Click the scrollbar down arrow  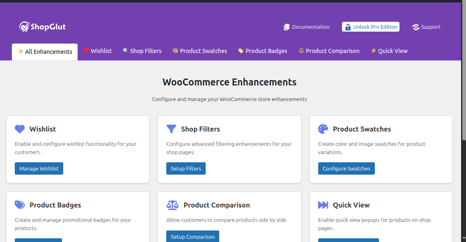pyautogui.click(x=464, y=239)
